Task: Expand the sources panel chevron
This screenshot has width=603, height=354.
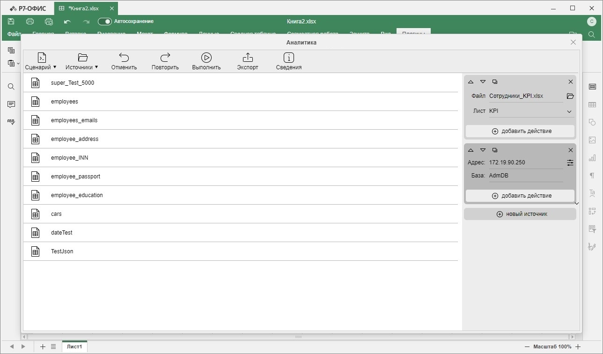Action: [x=577, y=203]
